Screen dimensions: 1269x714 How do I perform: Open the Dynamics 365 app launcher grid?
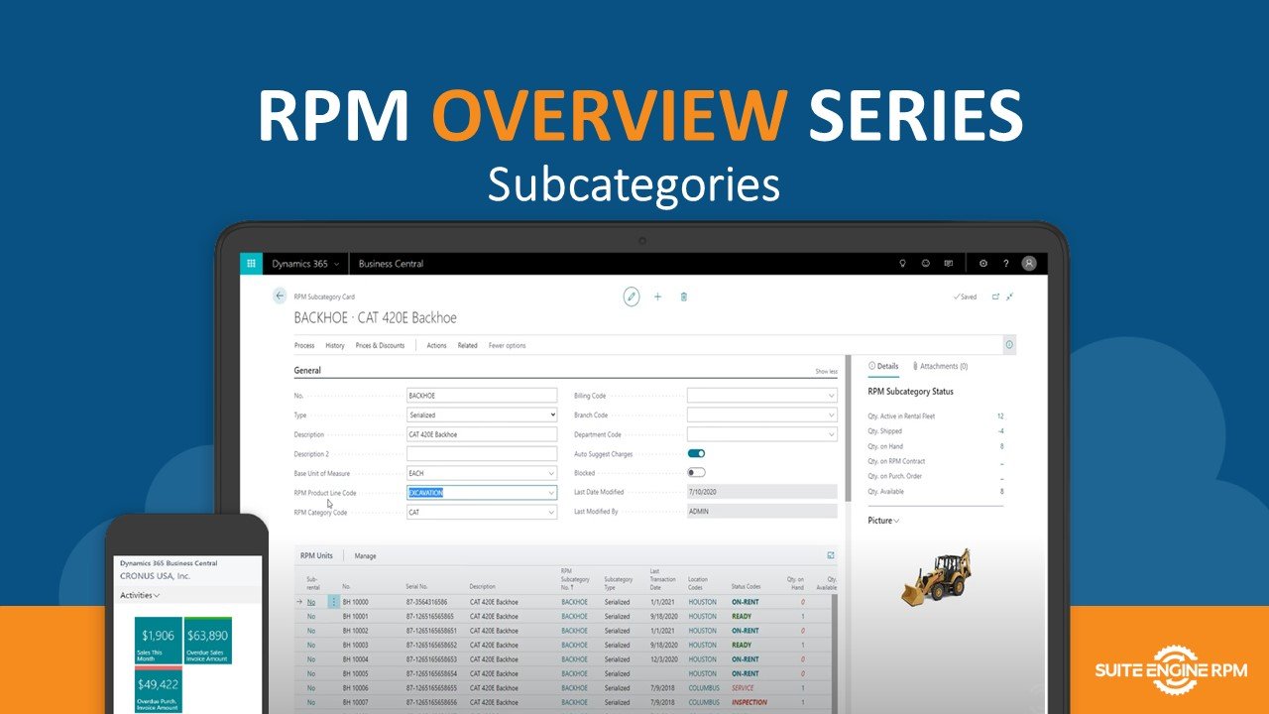(x=251, y=263)
